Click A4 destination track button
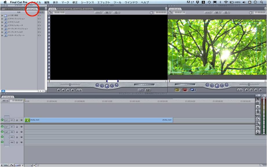This screenshot has height=167, width=267. [12, 142]
